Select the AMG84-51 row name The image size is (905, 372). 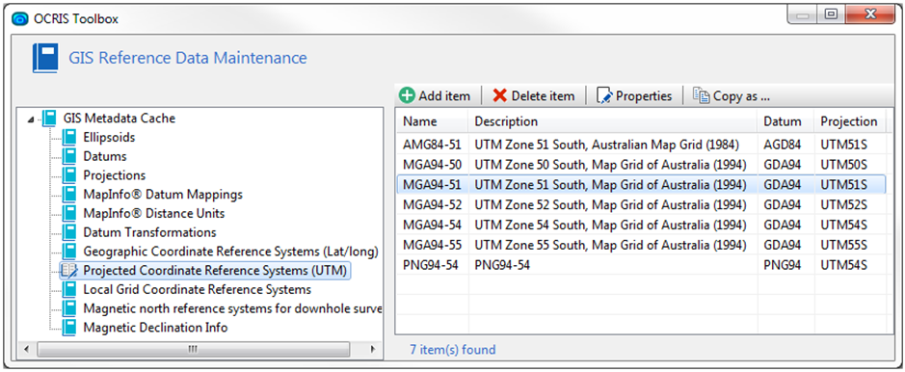[432, 145]
